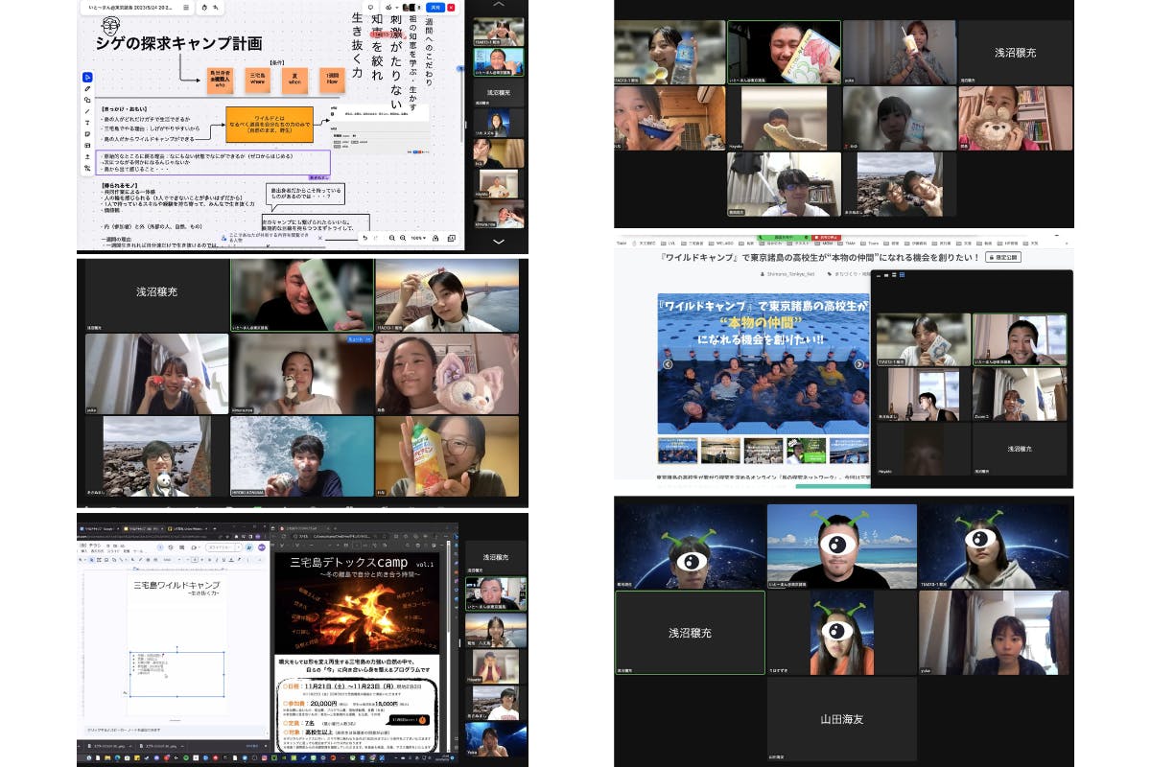Select the arrow move tool in whiteboard toolbar
The height and width of the screenshot is (767, 1151).
tap(87, 77)
